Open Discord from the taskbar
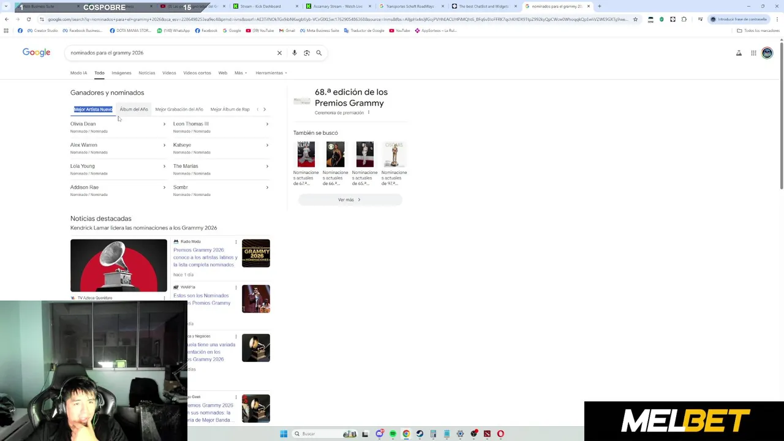 [380, 434]
